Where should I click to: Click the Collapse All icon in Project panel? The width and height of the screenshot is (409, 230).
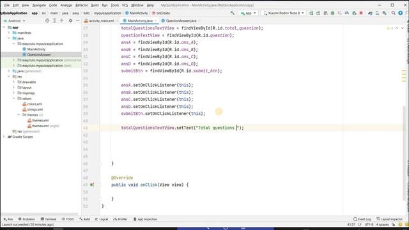click(x=61, y=20)
